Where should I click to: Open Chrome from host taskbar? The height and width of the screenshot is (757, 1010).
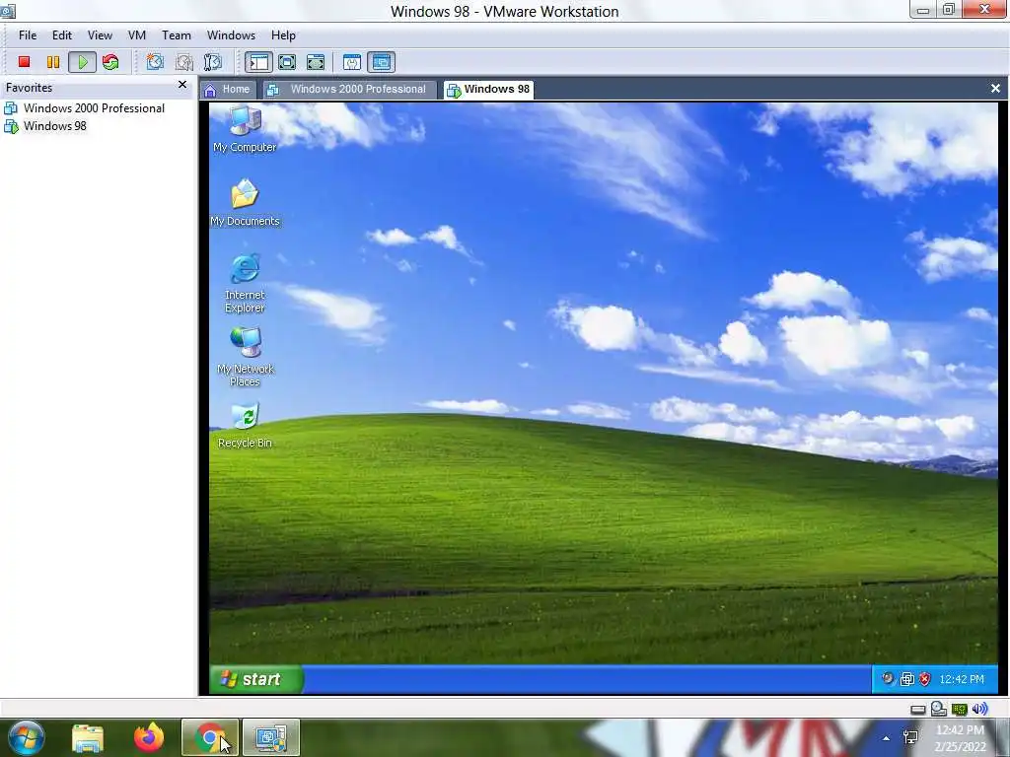click(x=210, y=738)
